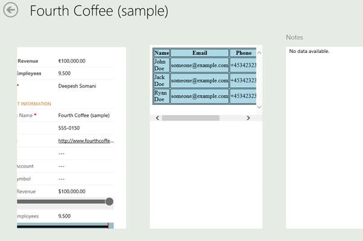Select the €100,000.00 revenue value
This screenshot has height=241, width=363.
point(72,61)
